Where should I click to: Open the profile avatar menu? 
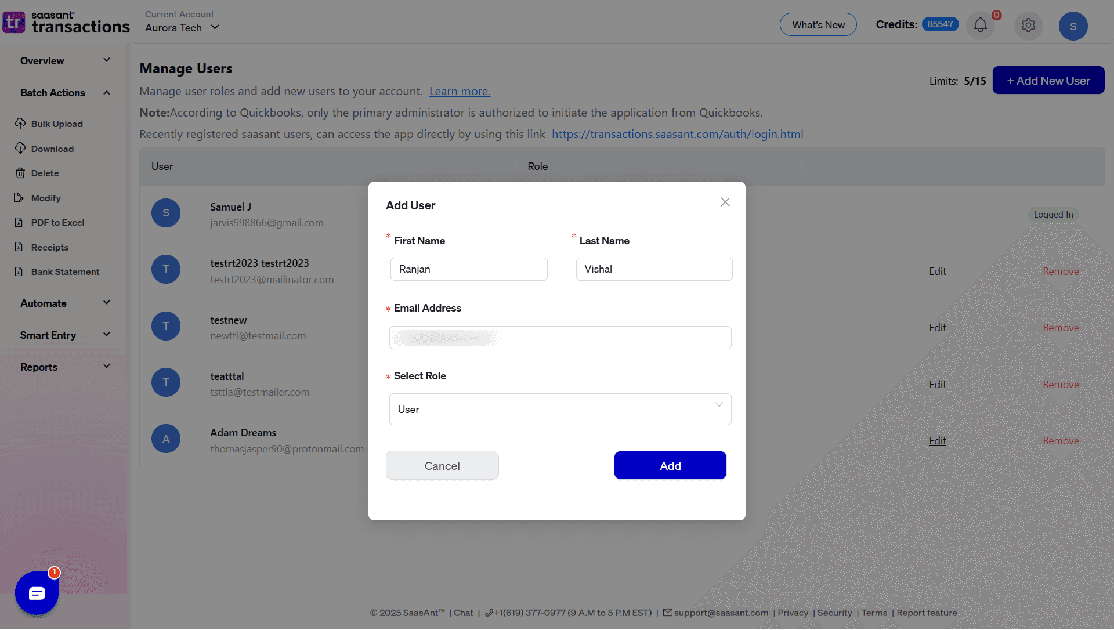coord(1073,26)
